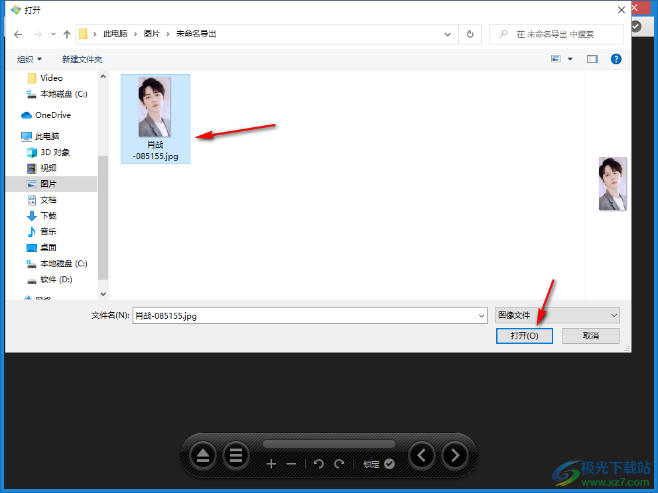Open 文档 folder in tree
Viewport: 658px width, 493px height.
click(x=42, y=200)
